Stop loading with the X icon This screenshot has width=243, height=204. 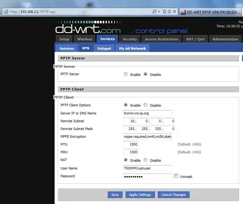174,12
